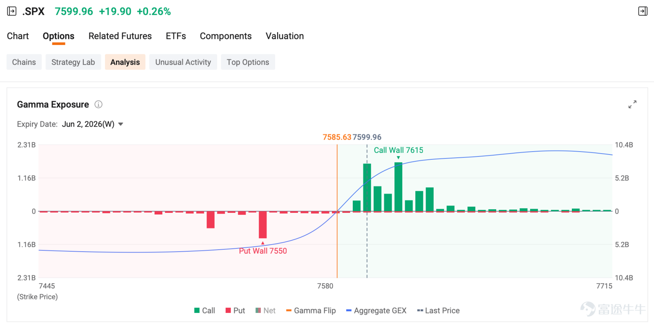Open Strategy Lab
The image size is (654, 324).
tap(73, 62)
